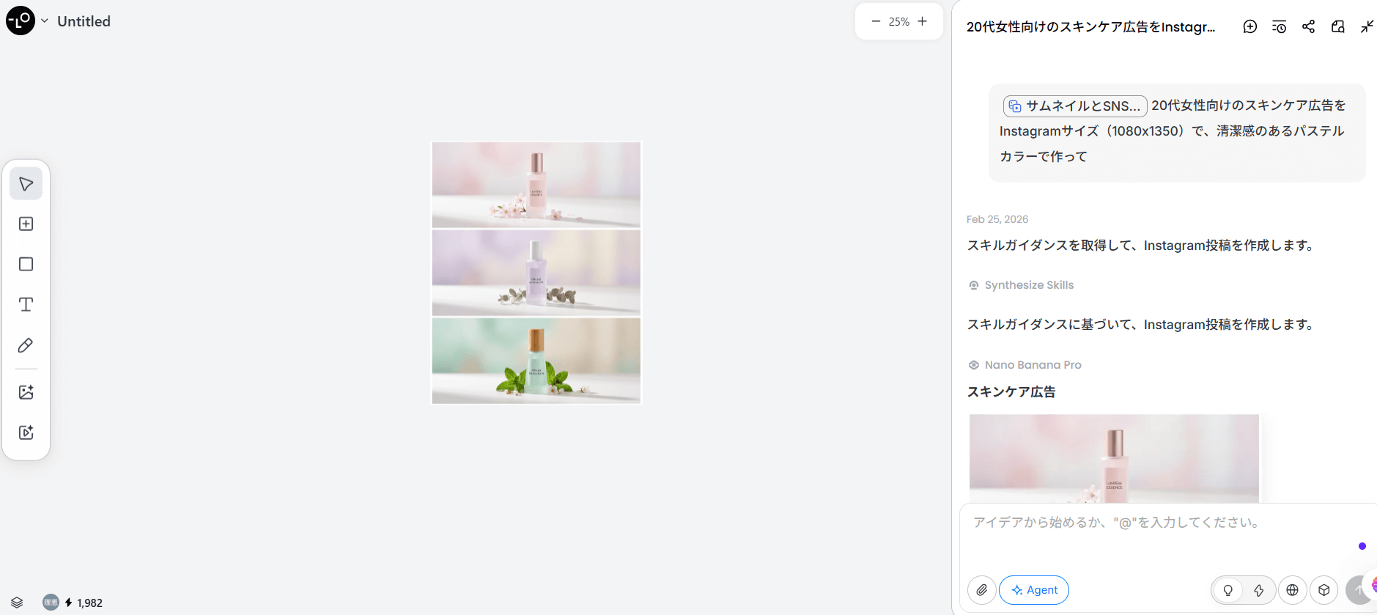This screenshot has height=615, width=1377.
Task: Select the Pencil draw tool
Action: coord(26,345)
